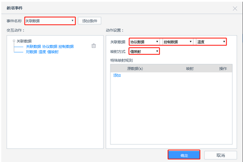Open the 映射方式 值映射 dropdown

pos(144,51)
